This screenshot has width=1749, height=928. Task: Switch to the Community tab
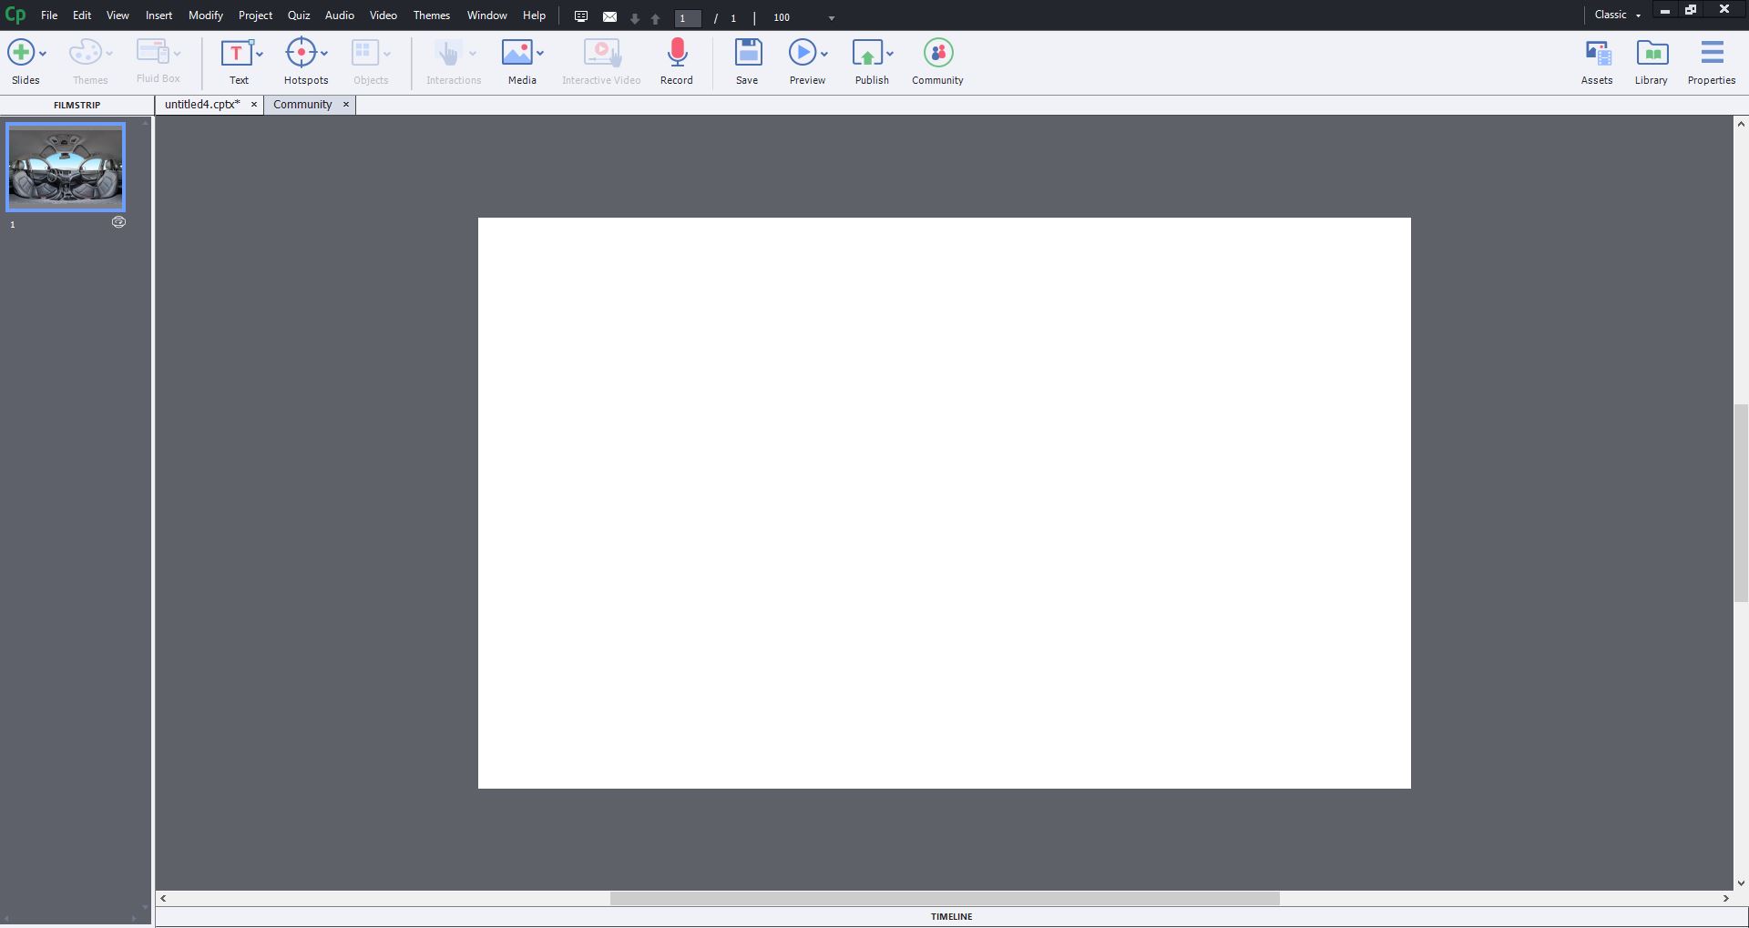pyautogui.click(x=302, y=105)
